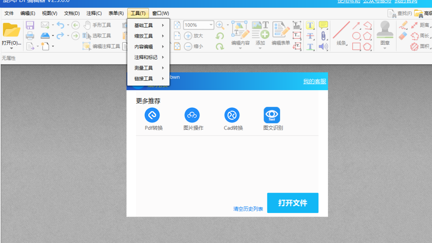
Task: Open the Pdf转换 converter icon
Action: point(152,115)
